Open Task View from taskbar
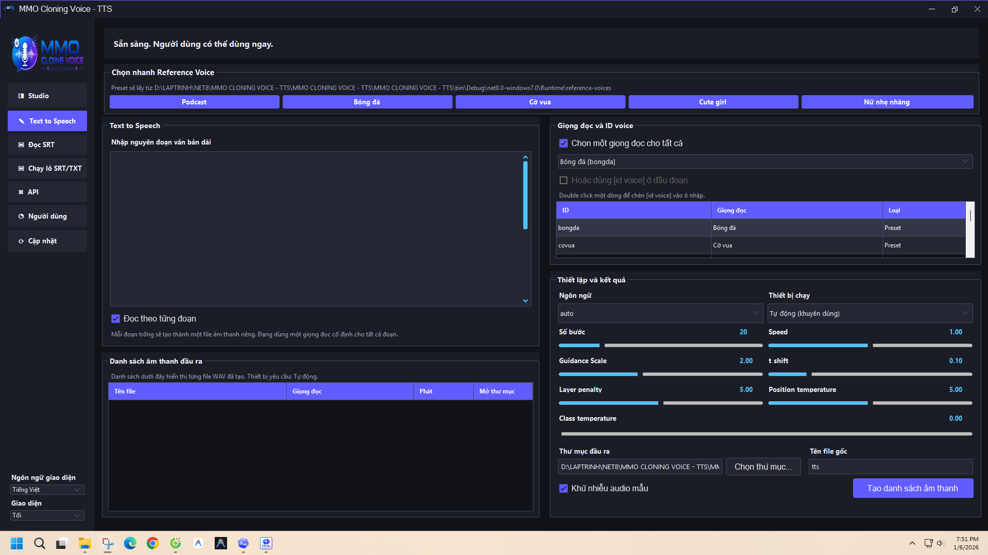The height and width of the screenshot is (555, 988). 62,543
